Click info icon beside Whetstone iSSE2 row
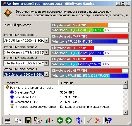The image size is (132, 126). point(12,102)
